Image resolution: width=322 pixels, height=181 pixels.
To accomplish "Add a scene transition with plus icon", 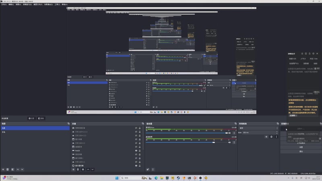I will pyautogui.click(x=266, y=137).
